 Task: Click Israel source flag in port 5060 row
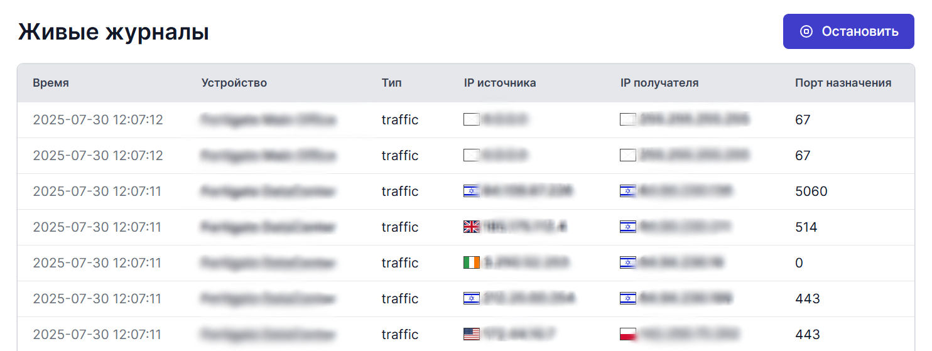(x=471, y=191)
